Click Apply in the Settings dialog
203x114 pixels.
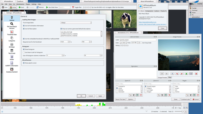click(100, 96)
